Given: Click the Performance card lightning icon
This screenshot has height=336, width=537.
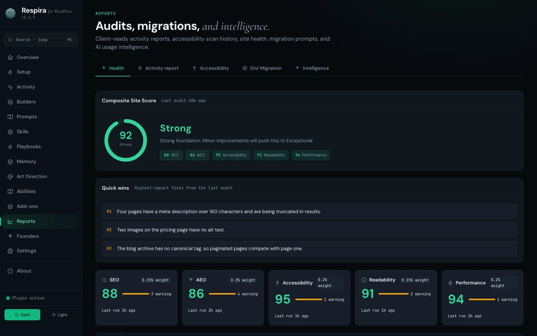Looking at the screenshot, I should coord(450,283).
